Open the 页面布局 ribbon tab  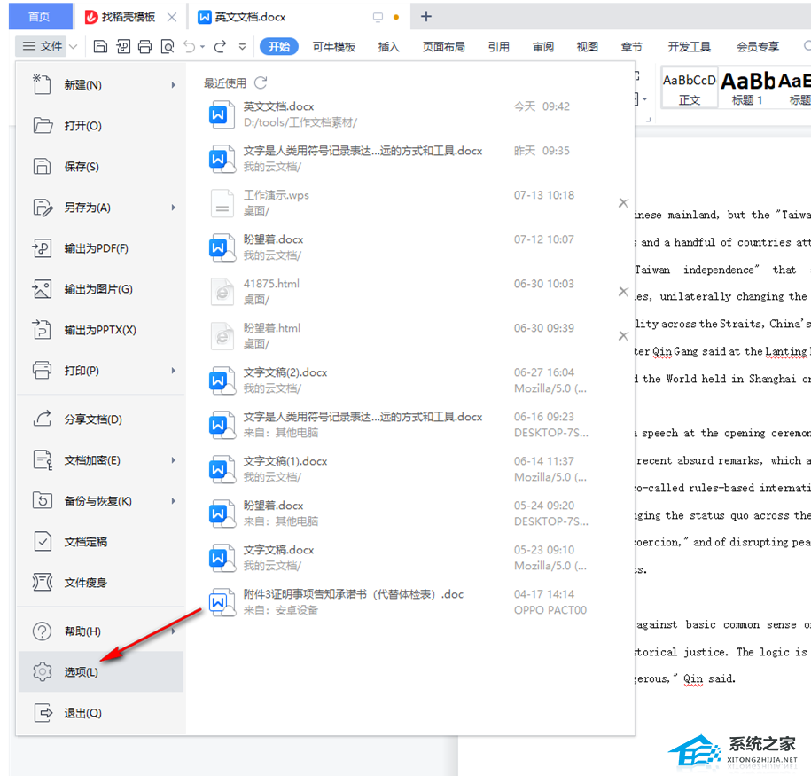tap(444, 47)
